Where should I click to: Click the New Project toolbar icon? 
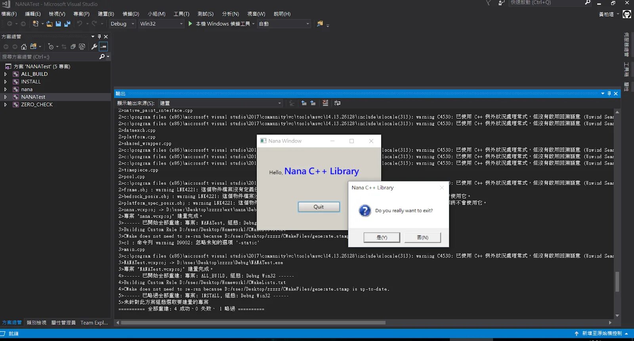coord(35,24)
